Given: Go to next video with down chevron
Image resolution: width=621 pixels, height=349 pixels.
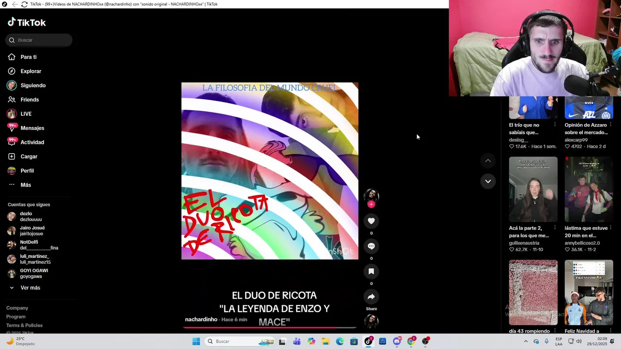Looking at the screenshot, I should pyautogui.click(x=488, y=181).
